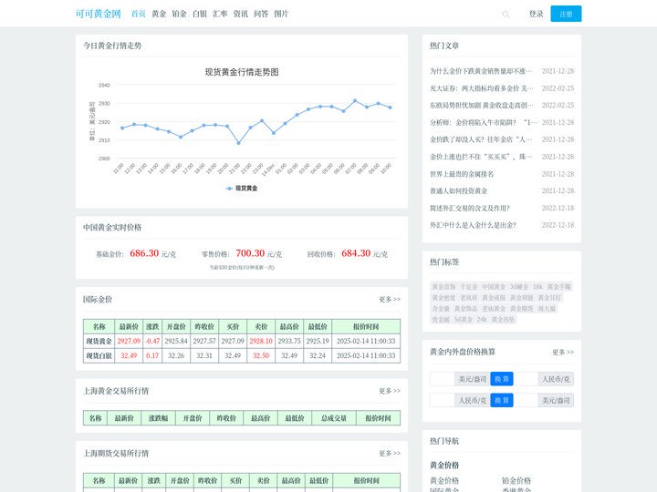Screen dimensions: 657x492
Task: Open article 世界上最贵的金属排名
Action: coord(462,174)
